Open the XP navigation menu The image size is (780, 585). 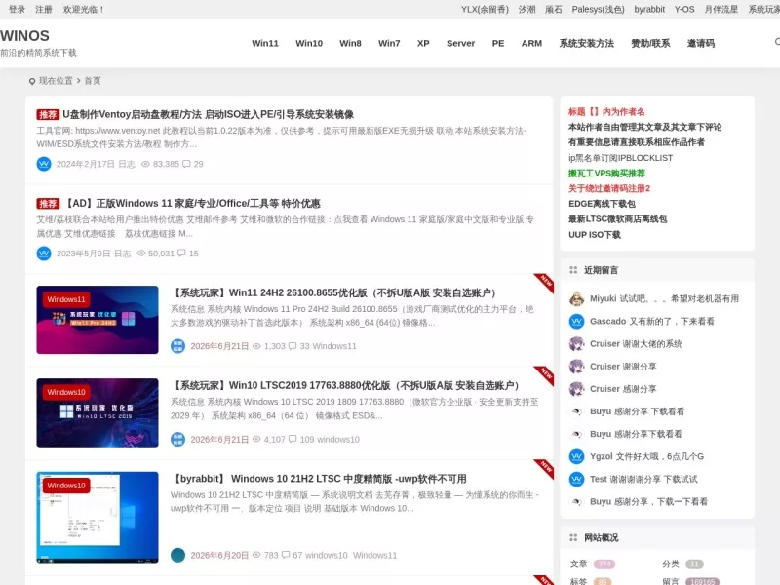coord(423,43)
